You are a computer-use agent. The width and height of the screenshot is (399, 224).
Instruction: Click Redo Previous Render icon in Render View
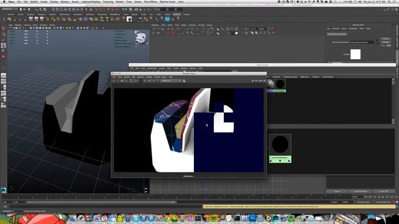(x=113, y=81)
